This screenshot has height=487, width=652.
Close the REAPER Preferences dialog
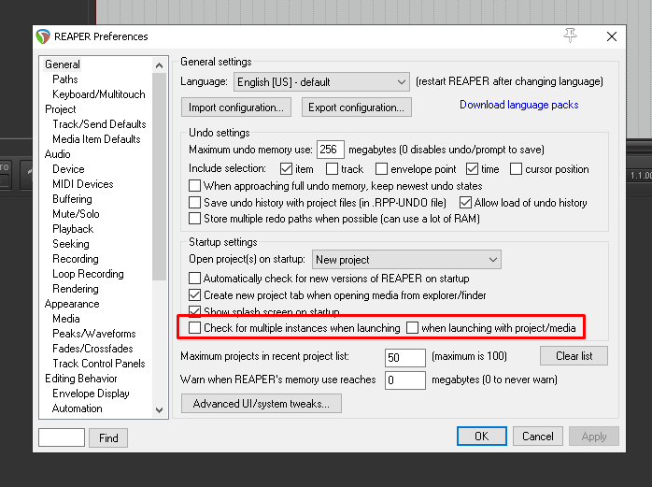(611, 36)
